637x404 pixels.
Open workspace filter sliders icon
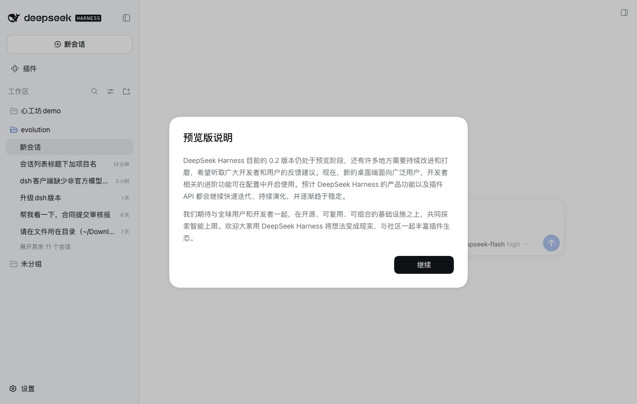[110, 91]
